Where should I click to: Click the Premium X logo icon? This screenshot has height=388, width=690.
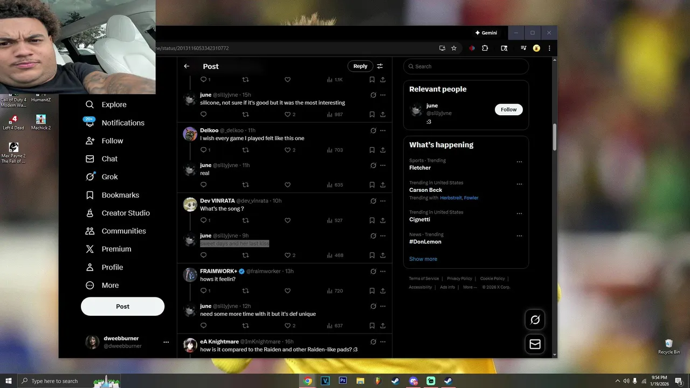coord(90,249)
